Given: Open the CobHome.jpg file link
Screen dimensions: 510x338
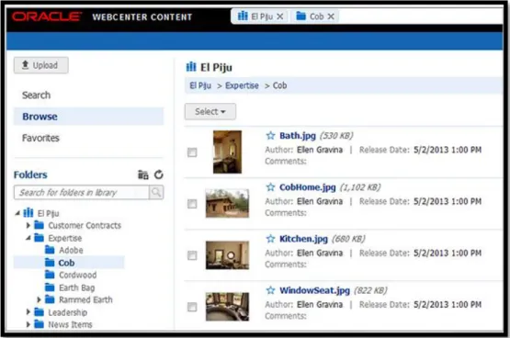Looking at the screenshot, I should [x=307, y=187].
